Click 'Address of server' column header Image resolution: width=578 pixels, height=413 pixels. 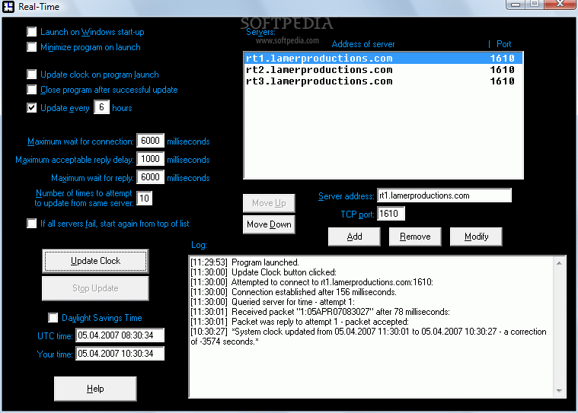click(x=363, y=44)
